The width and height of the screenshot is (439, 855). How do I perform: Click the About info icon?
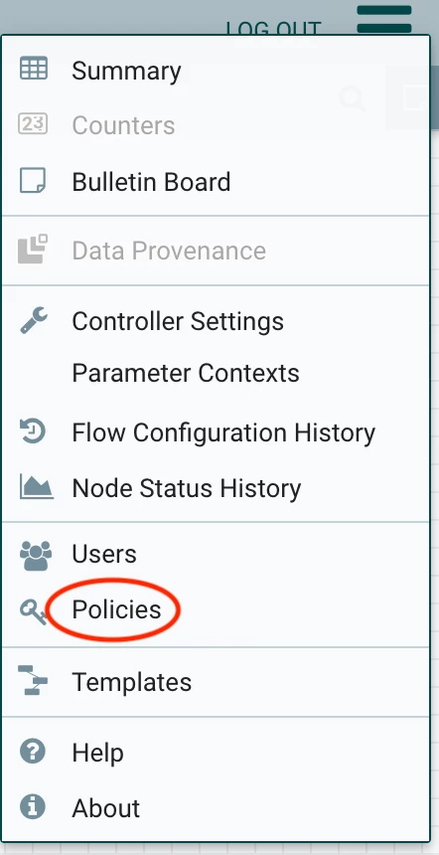[33, 806]
